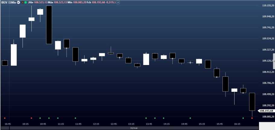Open the 15Min timeframe selector
Screen dimensions: 275x130
(x=12, y=2)
